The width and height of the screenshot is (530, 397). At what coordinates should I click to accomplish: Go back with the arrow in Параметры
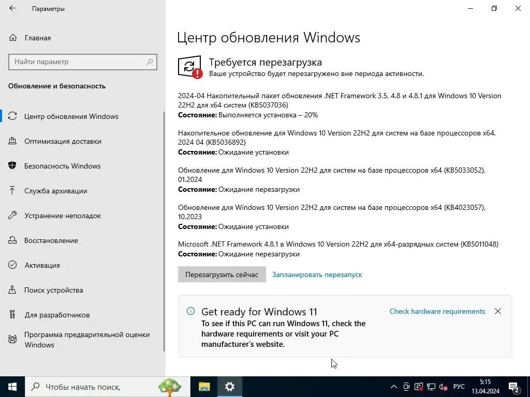click(12, 8)
